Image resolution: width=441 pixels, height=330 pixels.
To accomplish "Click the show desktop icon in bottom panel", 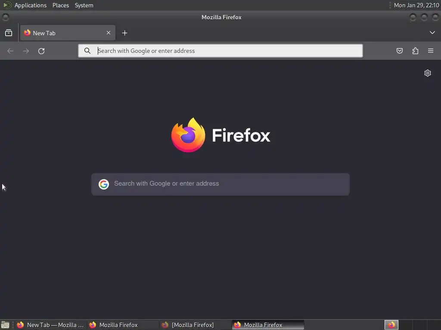I will [5, 325].
